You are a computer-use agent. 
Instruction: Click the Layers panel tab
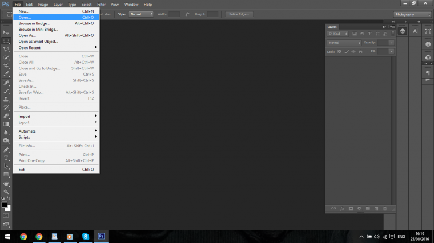(332, 27)
